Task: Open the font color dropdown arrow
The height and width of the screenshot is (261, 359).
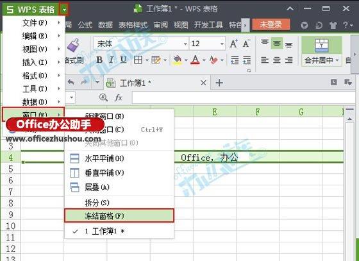Action: tap(204, 60)
